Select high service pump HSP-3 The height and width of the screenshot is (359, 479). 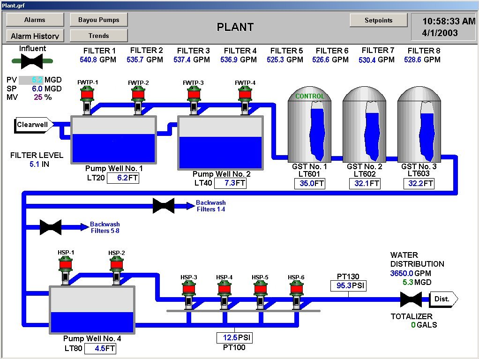[189, 295]
